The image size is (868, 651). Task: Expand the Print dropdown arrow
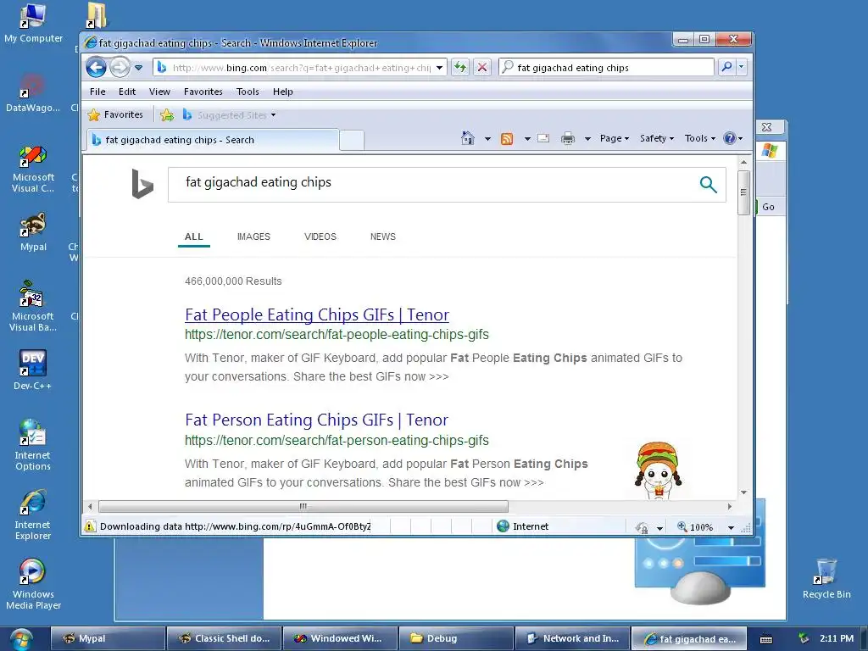coord(588,138)
